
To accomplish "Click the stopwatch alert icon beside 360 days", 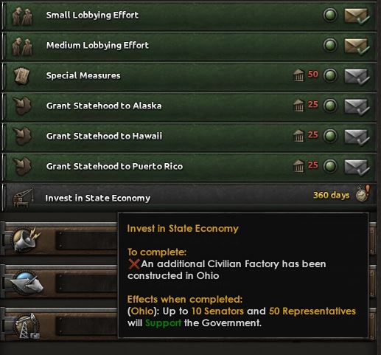I will click(363, 193).
